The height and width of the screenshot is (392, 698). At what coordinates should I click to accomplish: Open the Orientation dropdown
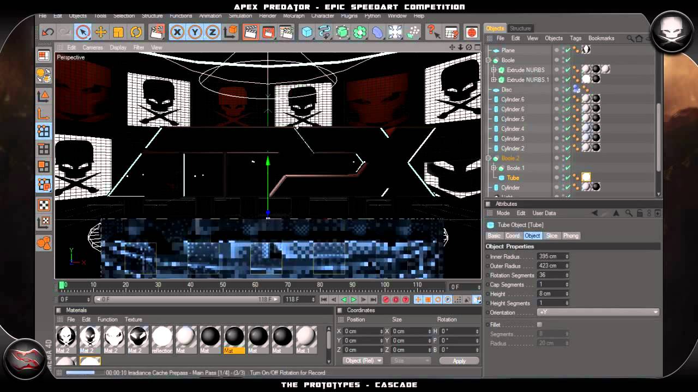click(x=598, y=313)
